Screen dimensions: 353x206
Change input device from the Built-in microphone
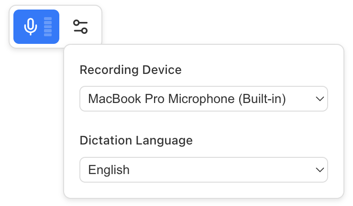tap(203, 99)
